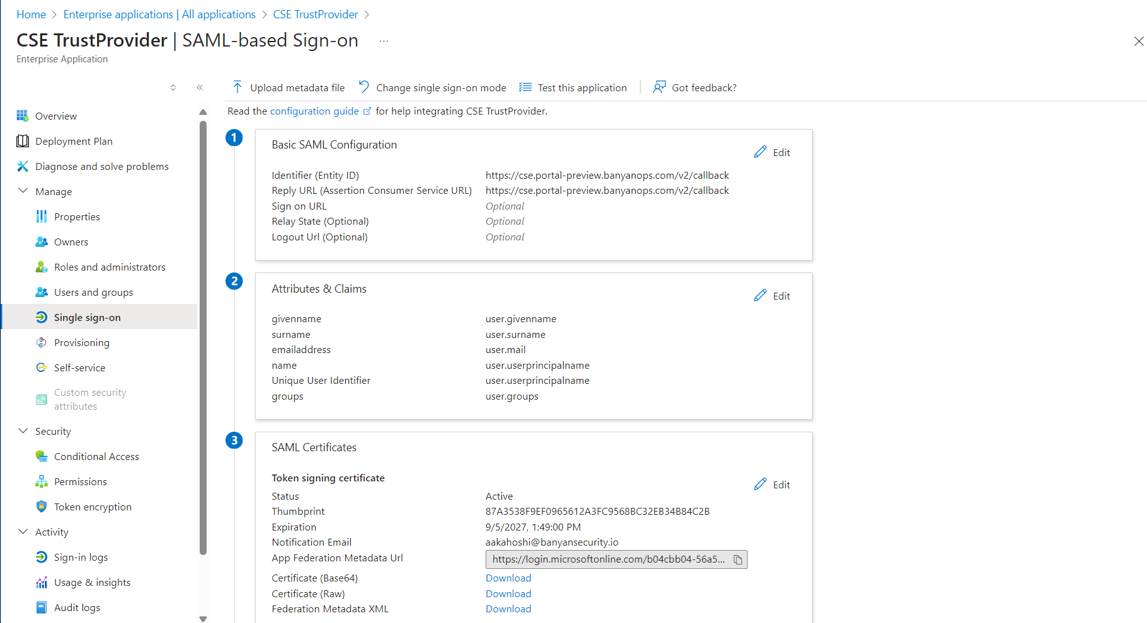Download the Certificate (Base64)
The image size is (1147, 623).
[x=508, y=578]
